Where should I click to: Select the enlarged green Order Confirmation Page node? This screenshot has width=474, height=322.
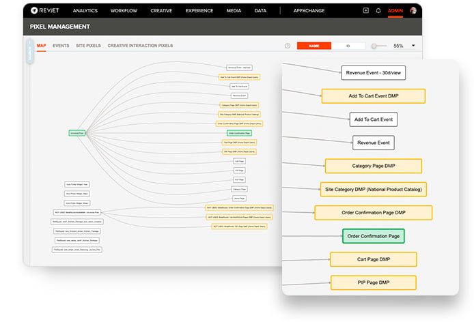click(x=373, y=236)
